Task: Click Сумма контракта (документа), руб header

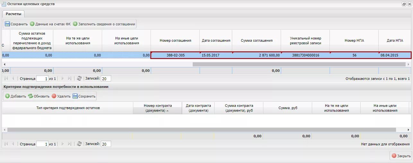Action: point(239,108)
